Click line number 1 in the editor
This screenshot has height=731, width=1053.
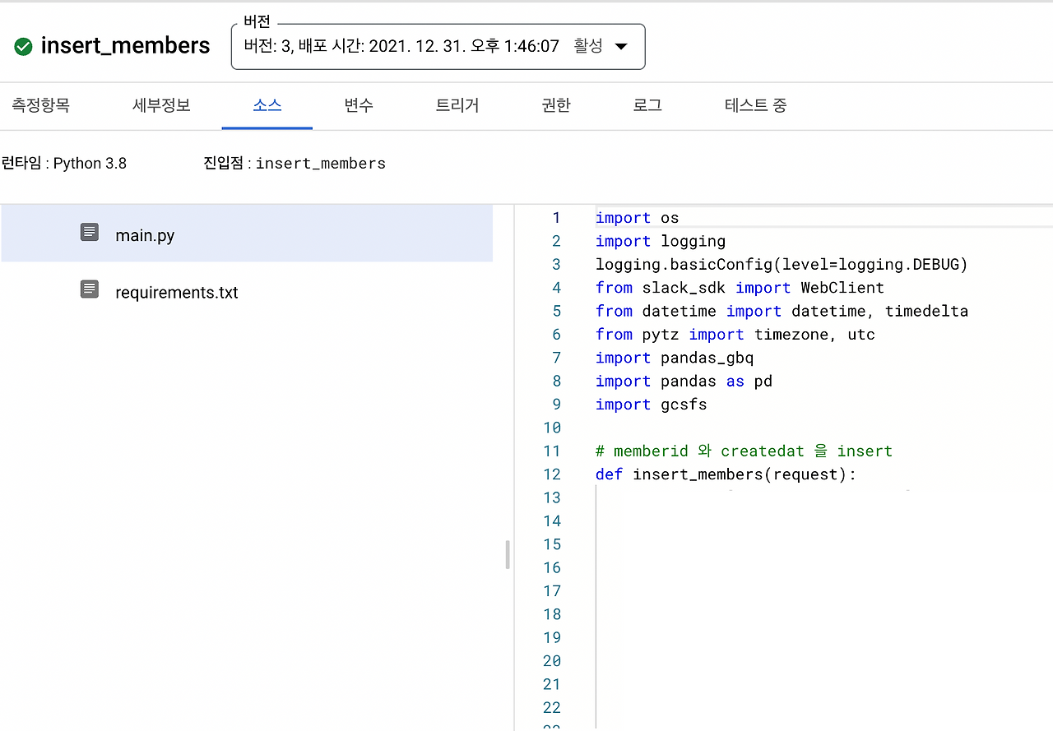coord(556,218)
